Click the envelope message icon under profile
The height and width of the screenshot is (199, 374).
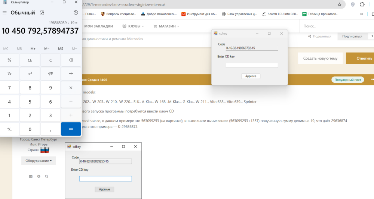point(31,176)
